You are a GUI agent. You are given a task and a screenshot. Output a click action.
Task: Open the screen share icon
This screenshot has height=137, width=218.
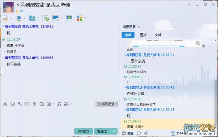(x=69, y=18)
